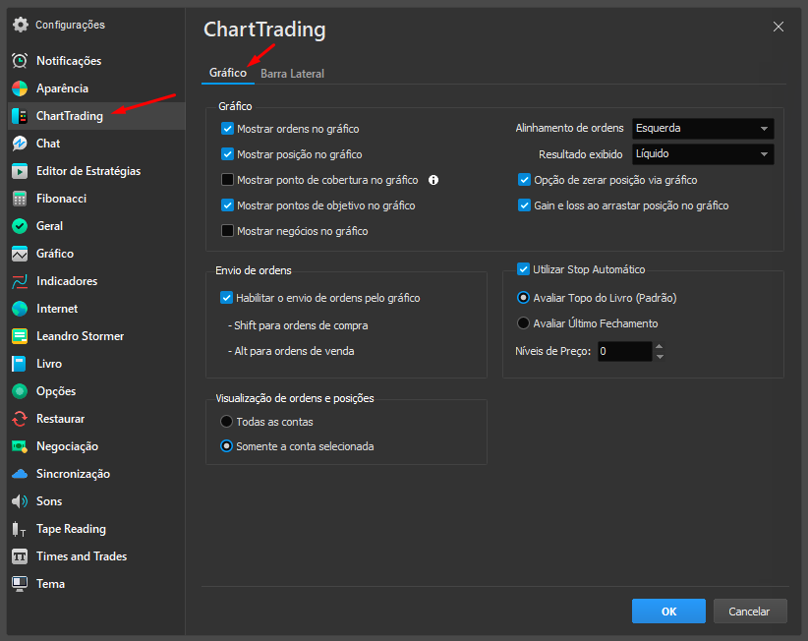Click info icon beside ponto de cobertura
Image resolution: width=808 pixels, height=641 pixels.
(433, 180)
